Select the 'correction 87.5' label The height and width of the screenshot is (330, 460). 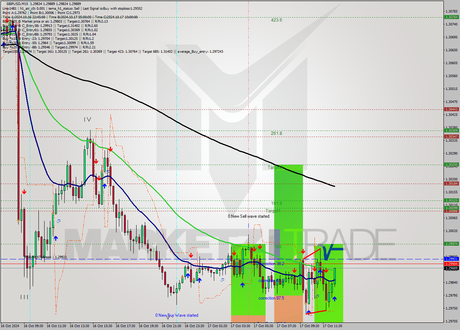(271, 298)
